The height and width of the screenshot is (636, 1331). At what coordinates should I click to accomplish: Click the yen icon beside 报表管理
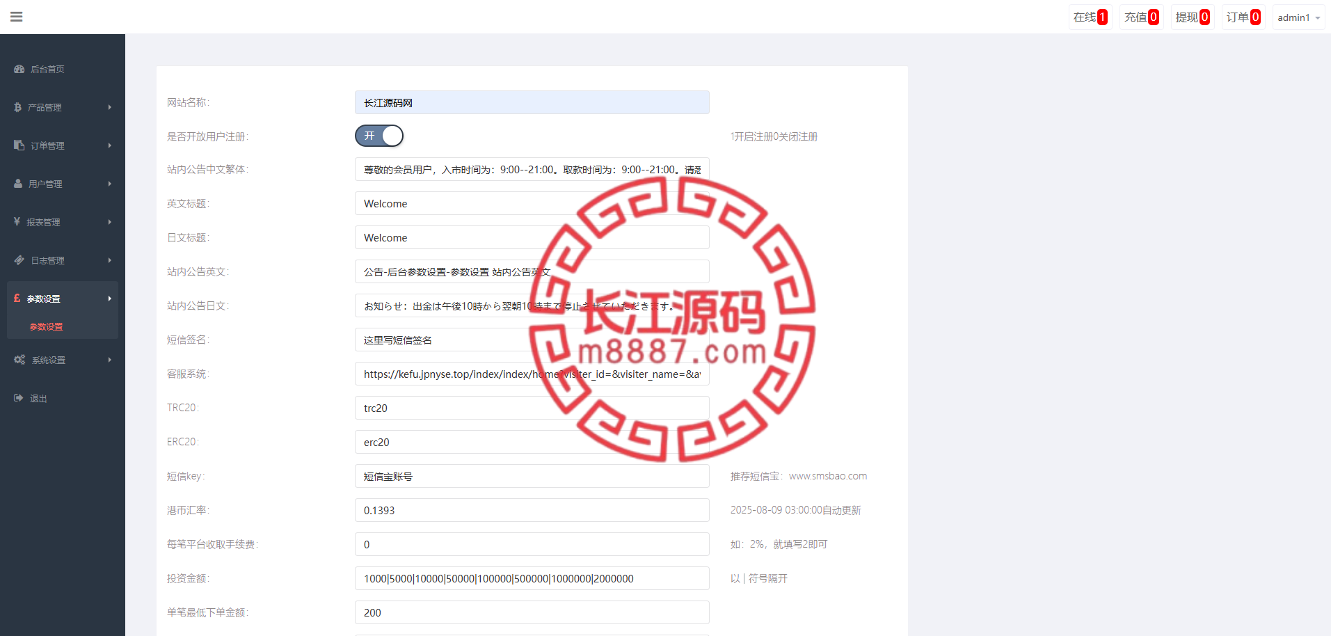pyautogui.click(x=17, y=222)
